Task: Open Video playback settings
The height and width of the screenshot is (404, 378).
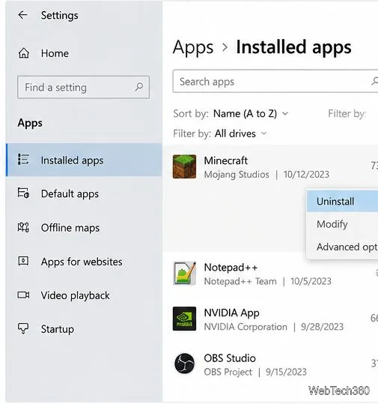Action: coord(84,295)
